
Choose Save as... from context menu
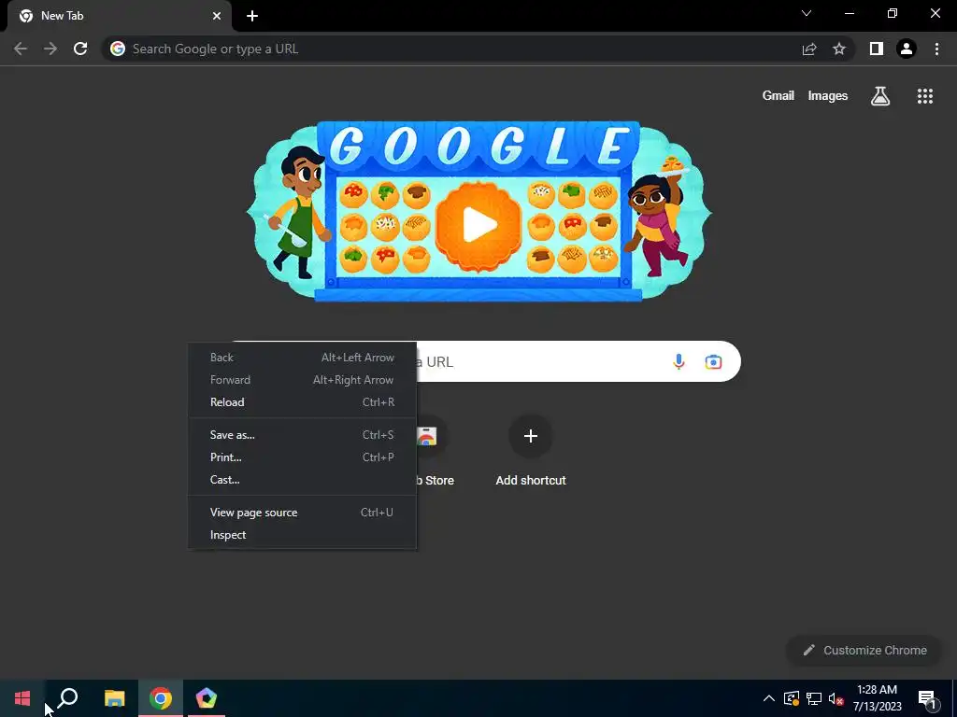(302, 435)
